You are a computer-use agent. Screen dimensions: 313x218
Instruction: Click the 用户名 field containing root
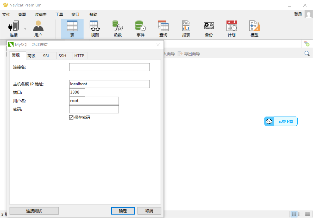coord(94,101)
